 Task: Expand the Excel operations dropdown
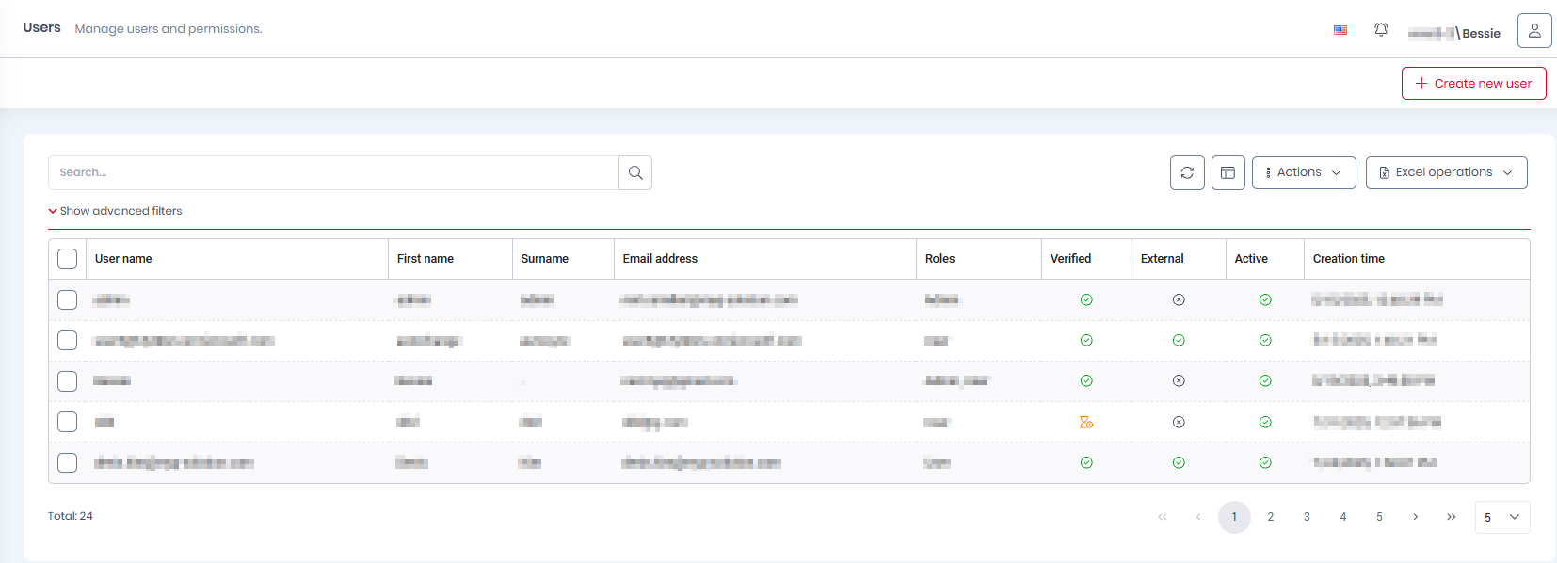click(x=1445, y=173)
